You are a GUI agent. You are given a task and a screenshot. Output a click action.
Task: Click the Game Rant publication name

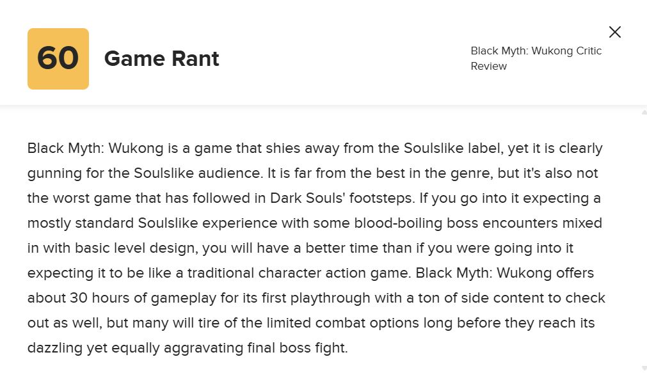point(161,59)
